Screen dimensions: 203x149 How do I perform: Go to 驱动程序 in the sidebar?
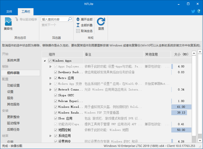click(13, 123)
